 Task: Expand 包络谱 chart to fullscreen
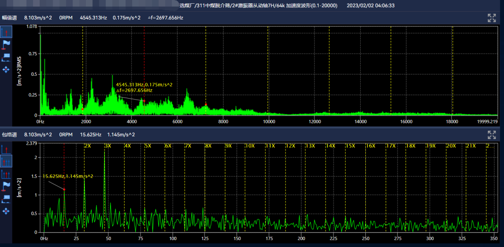point(491,135)
